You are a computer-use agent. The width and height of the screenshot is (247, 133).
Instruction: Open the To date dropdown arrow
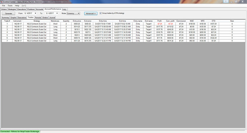57,13
